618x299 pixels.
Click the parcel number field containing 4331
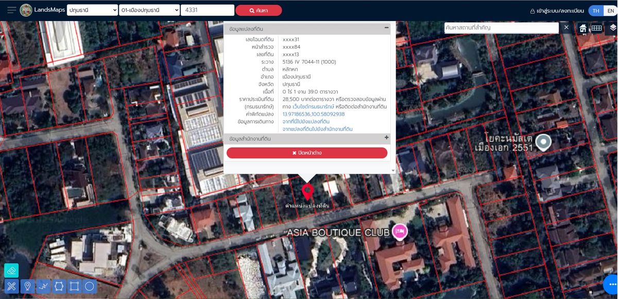[207, 10]
